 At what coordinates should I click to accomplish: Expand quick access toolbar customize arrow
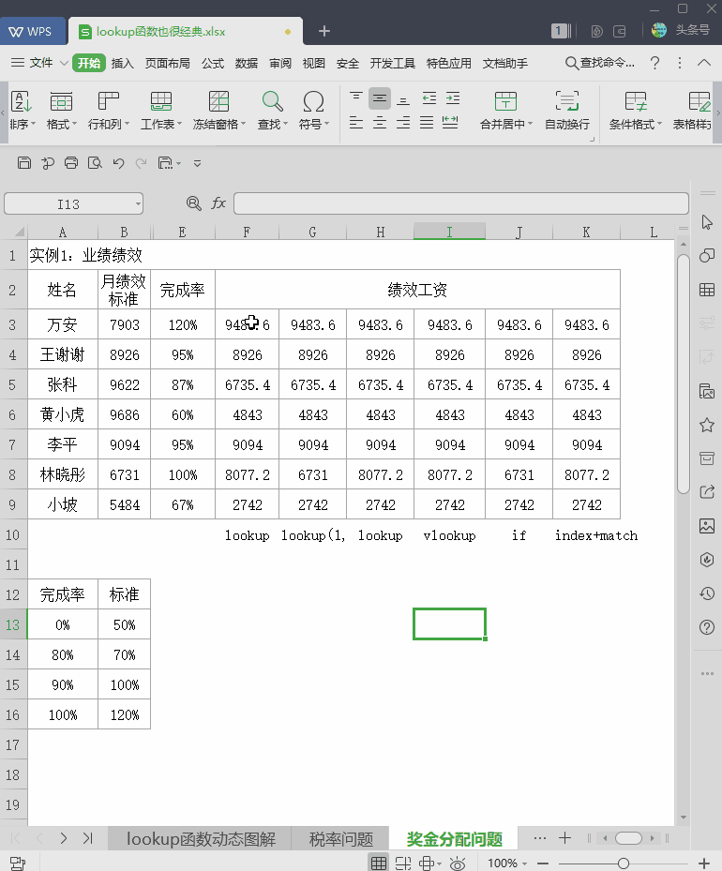pyautogui.click(x=197, y=163)
